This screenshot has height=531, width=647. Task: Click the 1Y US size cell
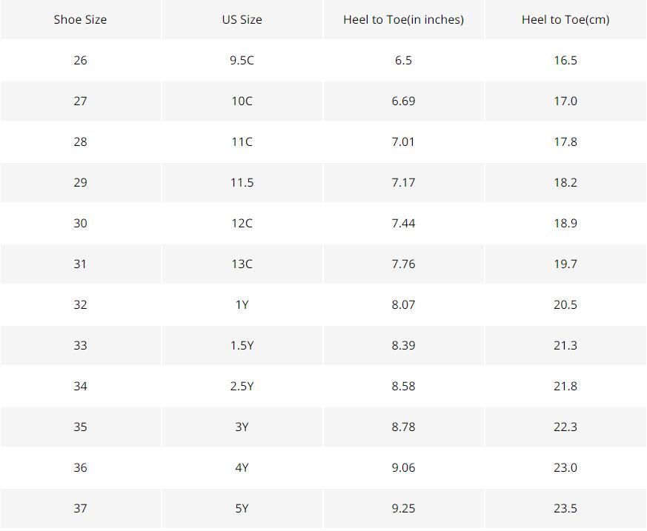pyautogui.click(x=242, y=304)
